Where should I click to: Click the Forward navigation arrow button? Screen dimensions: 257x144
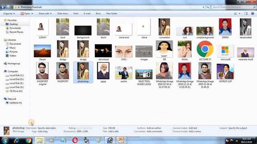pyautogui.click(x=8, y=7)
